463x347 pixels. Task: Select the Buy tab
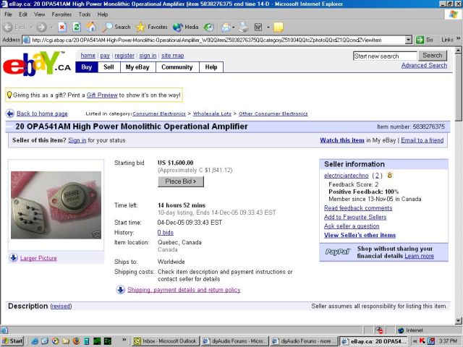pyautogui.click(x=87, y=67)
